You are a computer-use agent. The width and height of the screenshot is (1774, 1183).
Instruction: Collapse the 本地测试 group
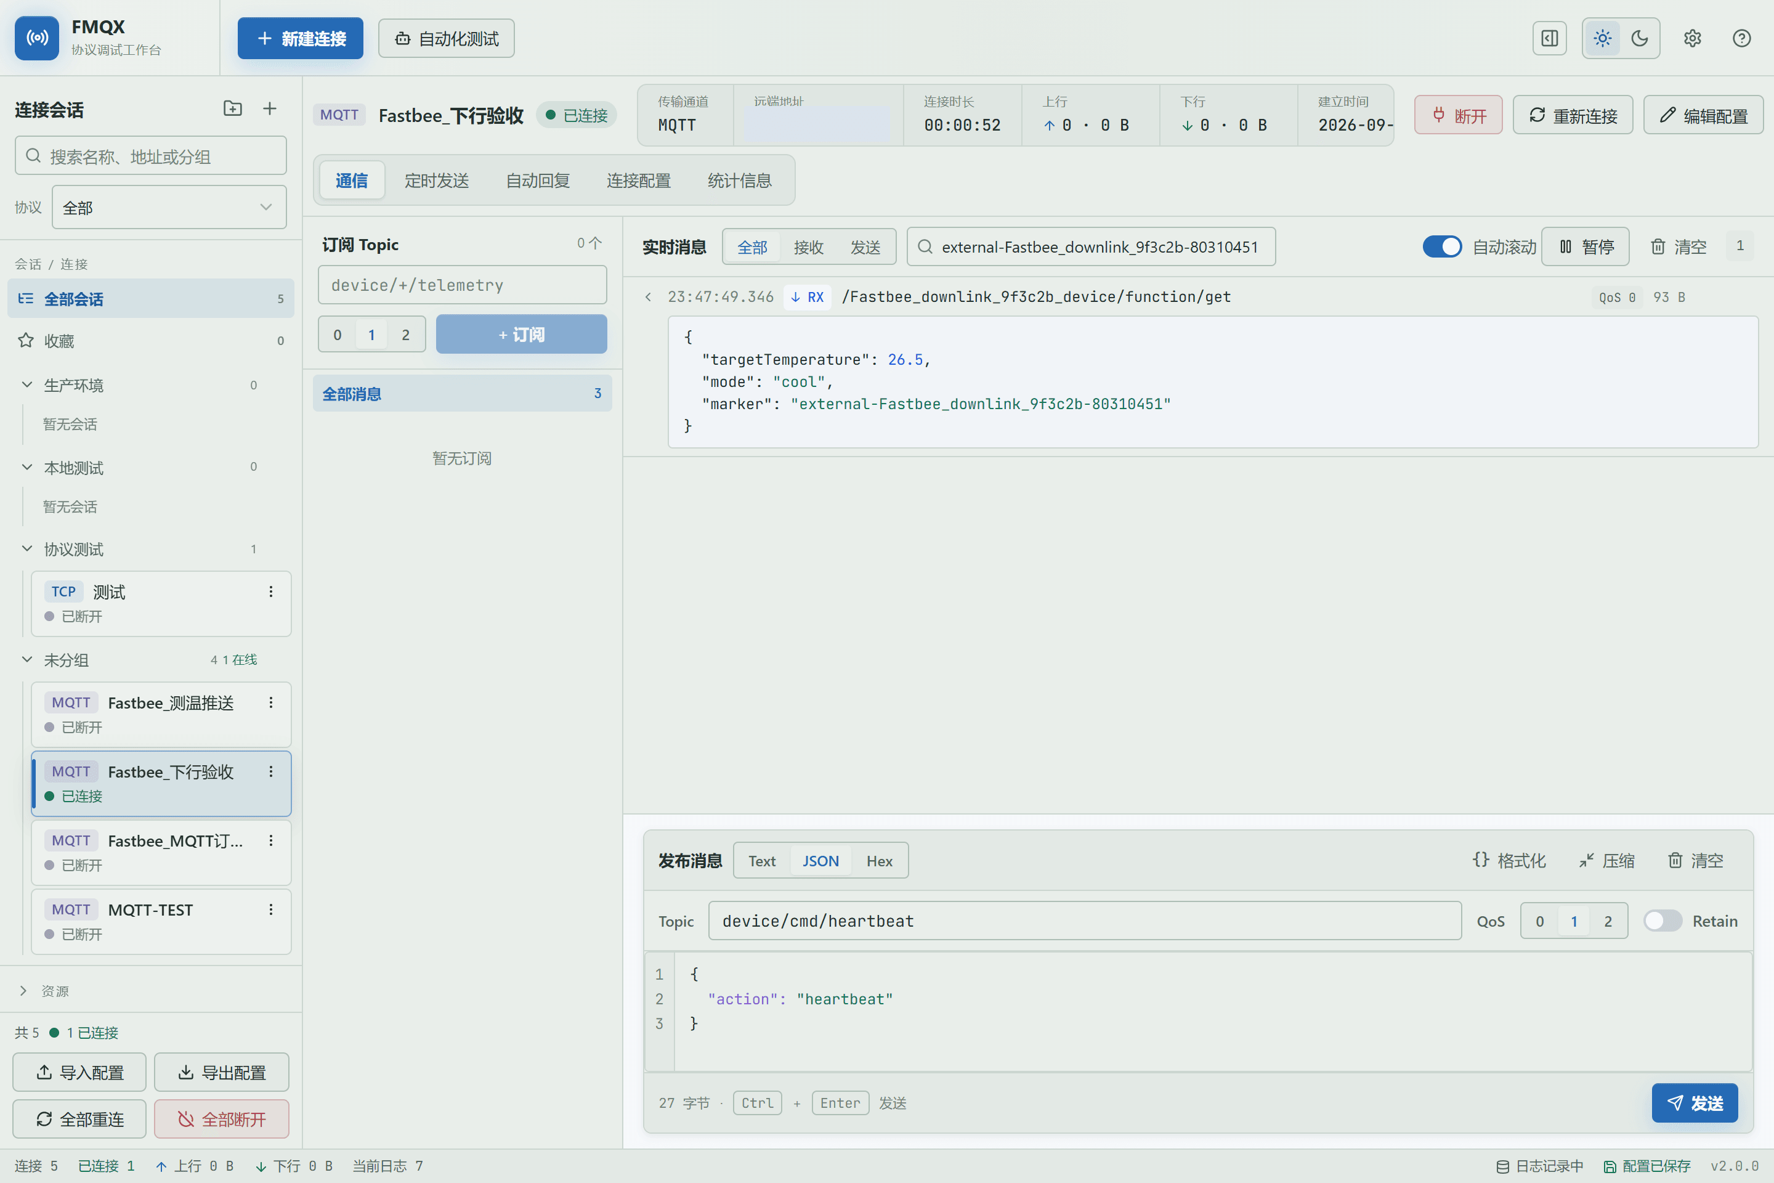(27, 467)
